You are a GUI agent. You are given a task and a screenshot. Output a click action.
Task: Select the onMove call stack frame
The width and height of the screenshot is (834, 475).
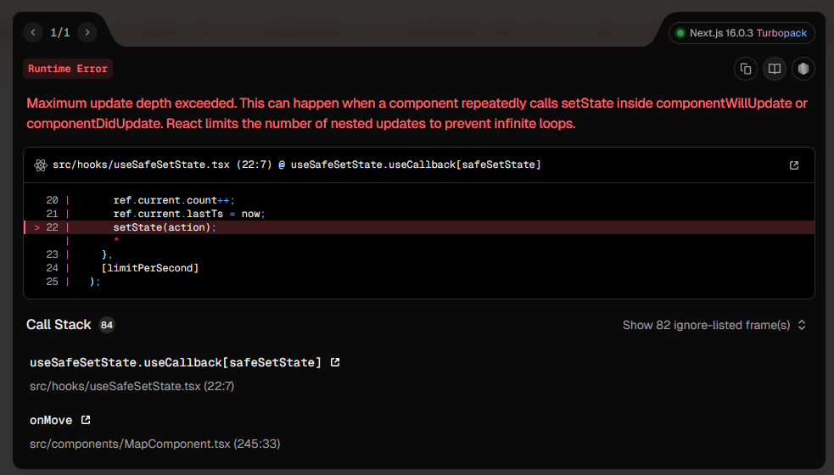tap(52, 420)
